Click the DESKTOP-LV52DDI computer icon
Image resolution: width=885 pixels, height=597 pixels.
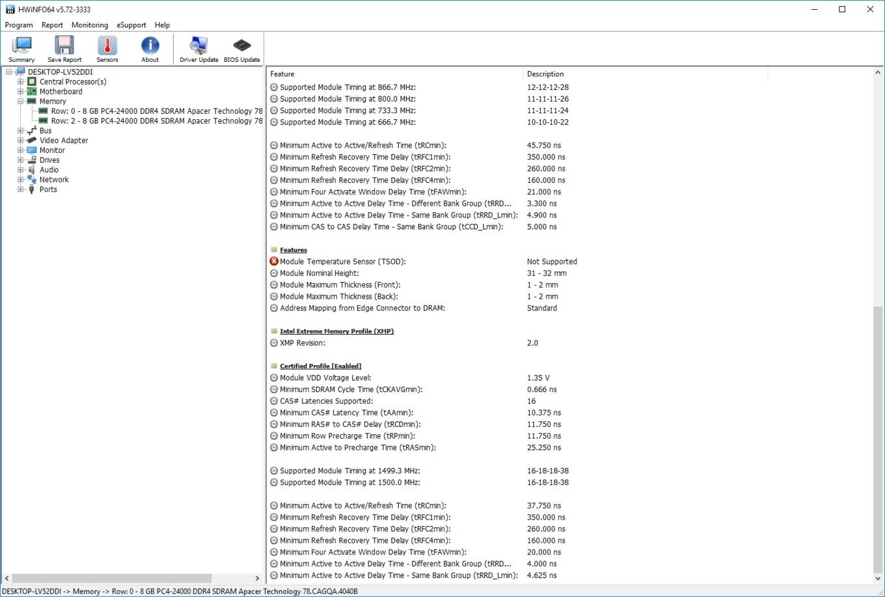[20, 72]
